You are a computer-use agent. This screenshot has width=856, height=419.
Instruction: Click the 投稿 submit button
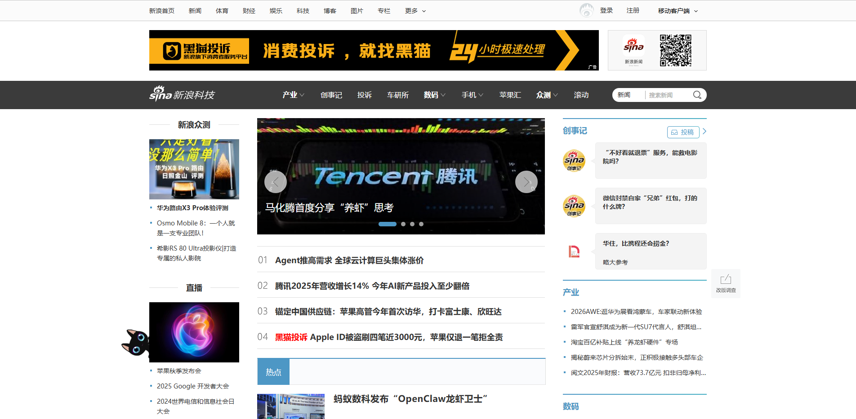[683, 132]
